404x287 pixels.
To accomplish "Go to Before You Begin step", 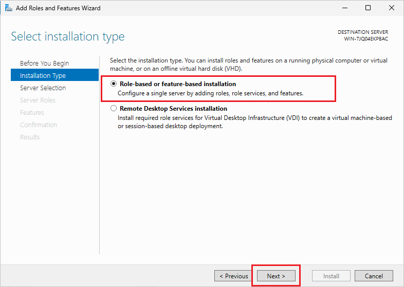I will 44,63.
